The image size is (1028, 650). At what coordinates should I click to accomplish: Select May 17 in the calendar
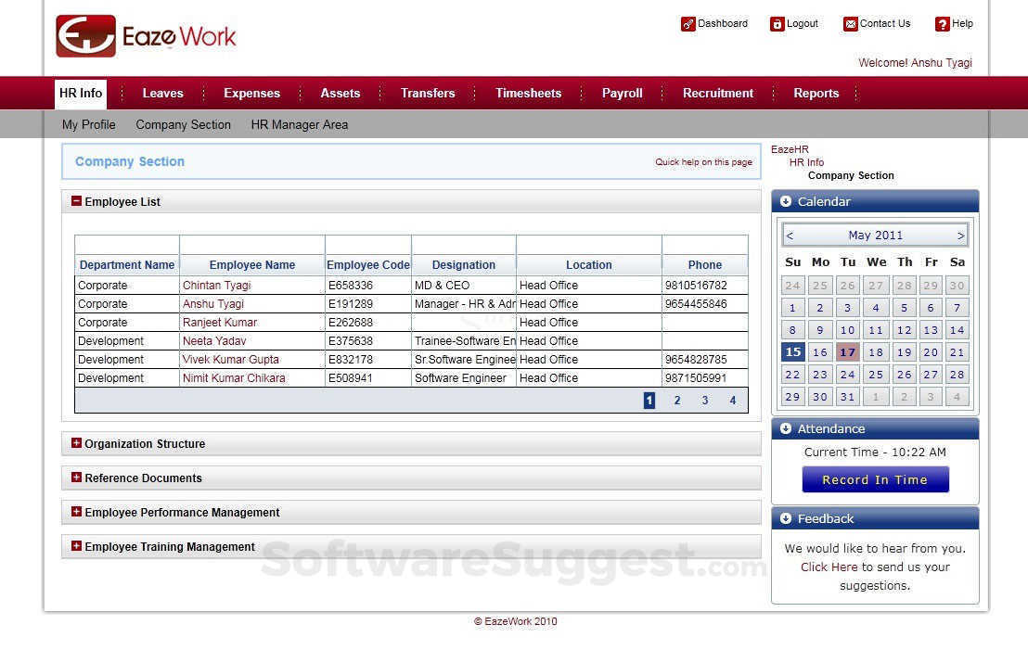click(x=848, y=351)
